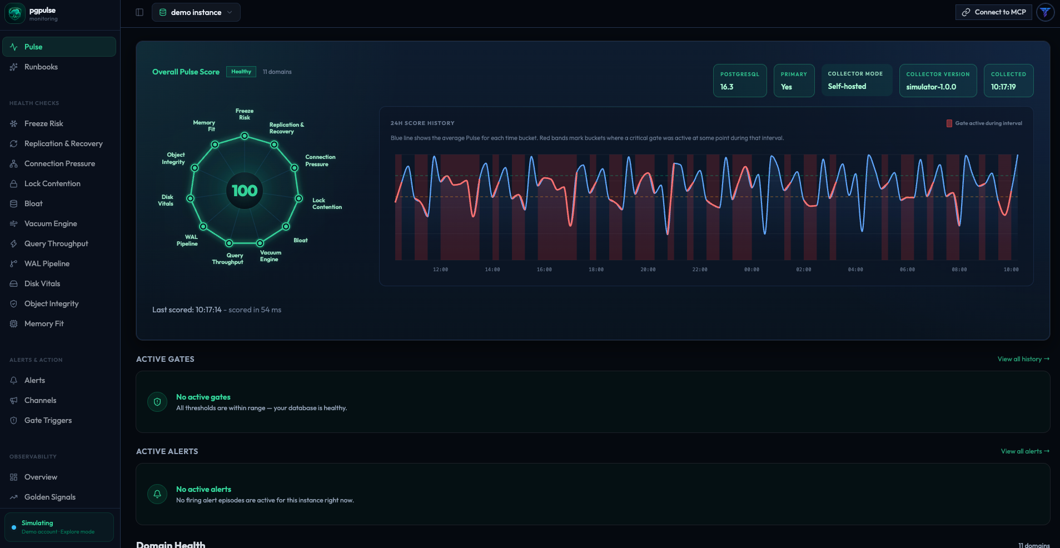Open Golden Signals observability page

[59, 497]
